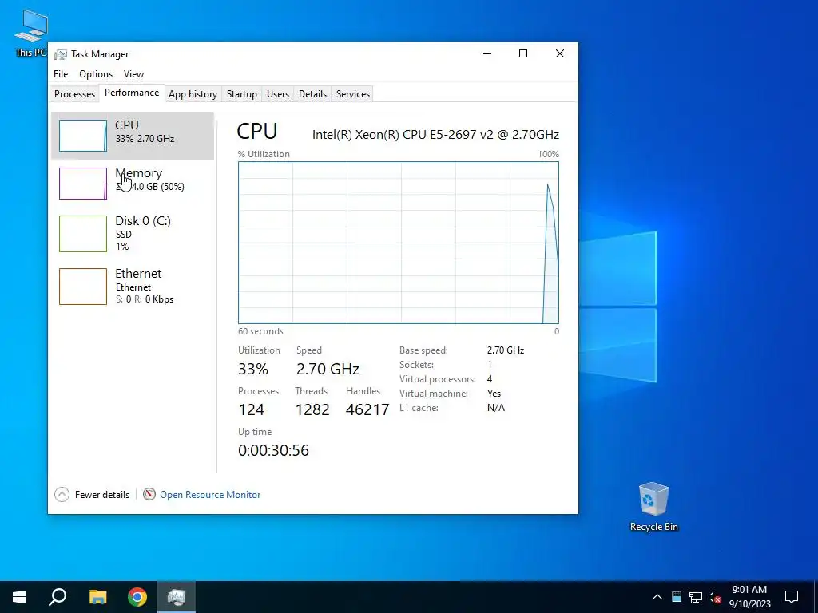Switch to the Processes tab
The height and width of the screenshot is (613, 818).
tap(74, 94)
